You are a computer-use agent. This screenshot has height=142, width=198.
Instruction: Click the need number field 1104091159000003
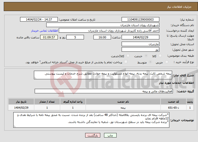click(x=140, y=19)
